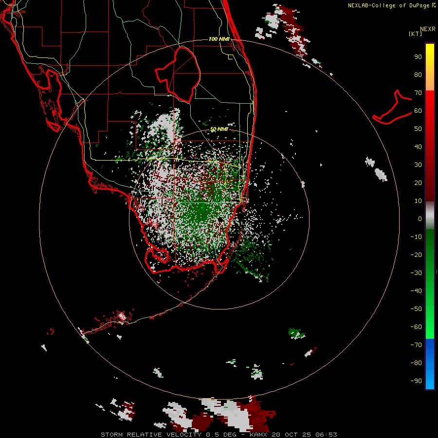Click the -40 value on velocity scale

(x=416, y=291)
